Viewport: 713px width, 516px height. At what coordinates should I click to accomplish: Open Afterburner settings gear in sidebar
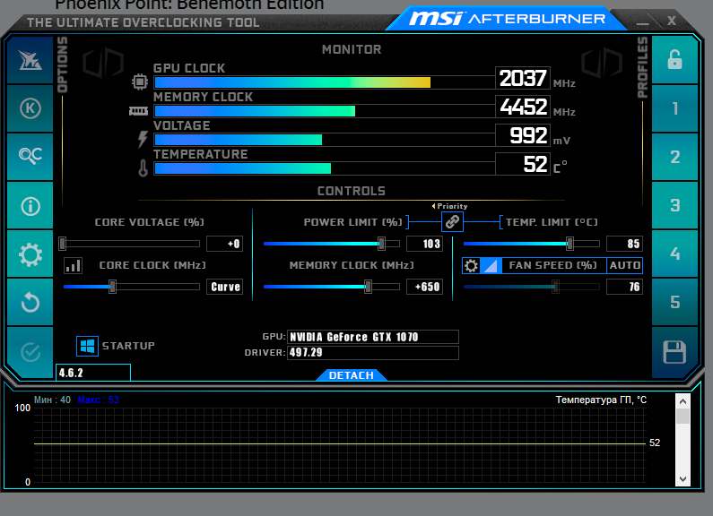click(30, 254)
